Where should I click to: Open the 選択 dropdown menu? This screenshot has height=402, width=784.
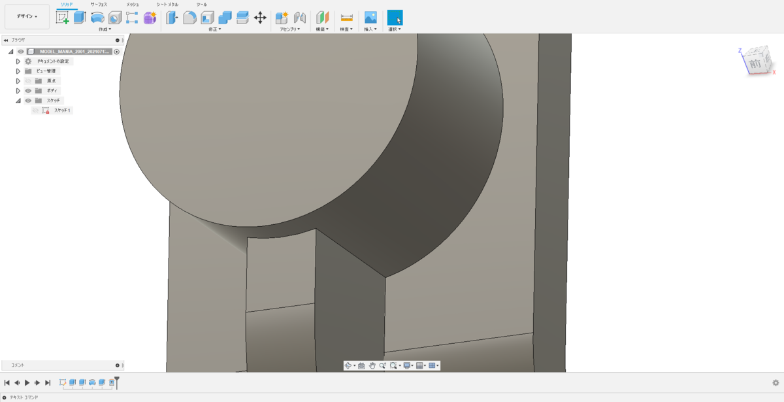coord(395,29)
